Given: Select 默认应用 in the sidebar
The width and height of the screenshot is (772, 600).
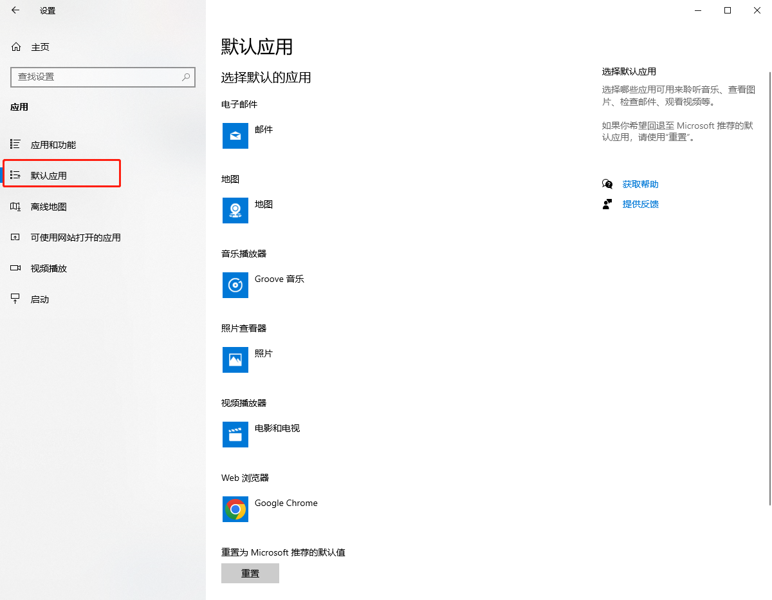Looking at the screenshot, I should click(x=49, y=176).
